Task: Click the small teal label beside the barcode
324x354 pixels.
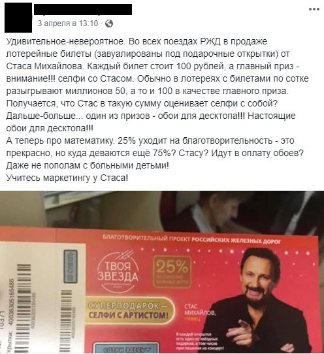Action: pos(71,266)
